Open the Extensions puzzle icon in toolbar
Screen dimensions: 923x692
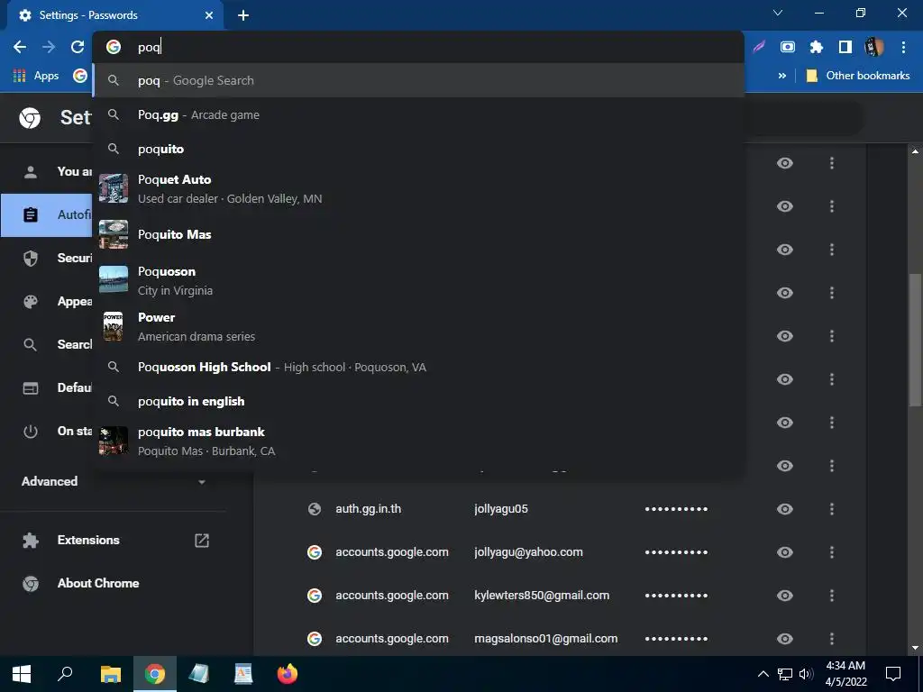[816, 47]
